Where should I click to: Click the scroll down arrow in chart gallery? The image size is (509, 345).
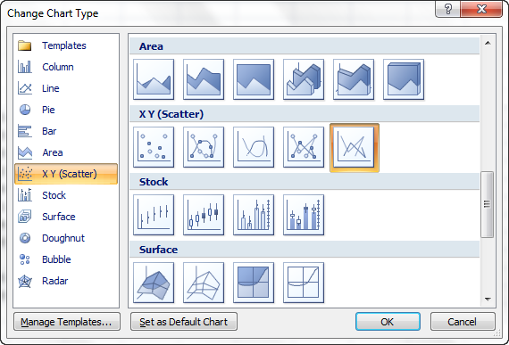pyautogui.click(x=488, y=300)
